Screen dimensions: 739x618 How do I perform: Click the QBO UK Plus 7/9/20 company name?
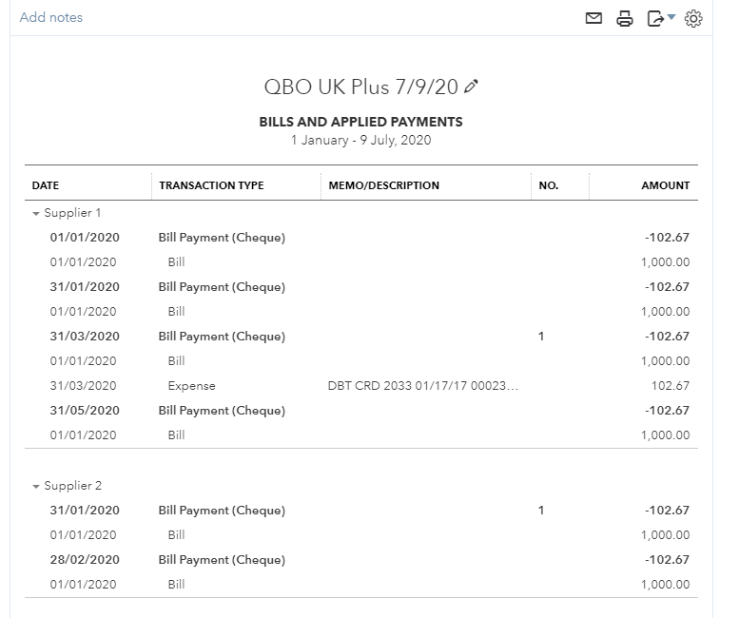pyautogui.click(x=361, y=87)
